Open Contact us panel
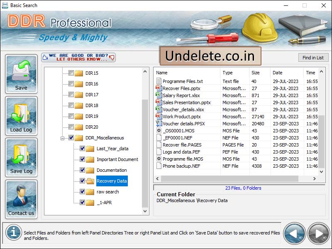 point(21,199)
